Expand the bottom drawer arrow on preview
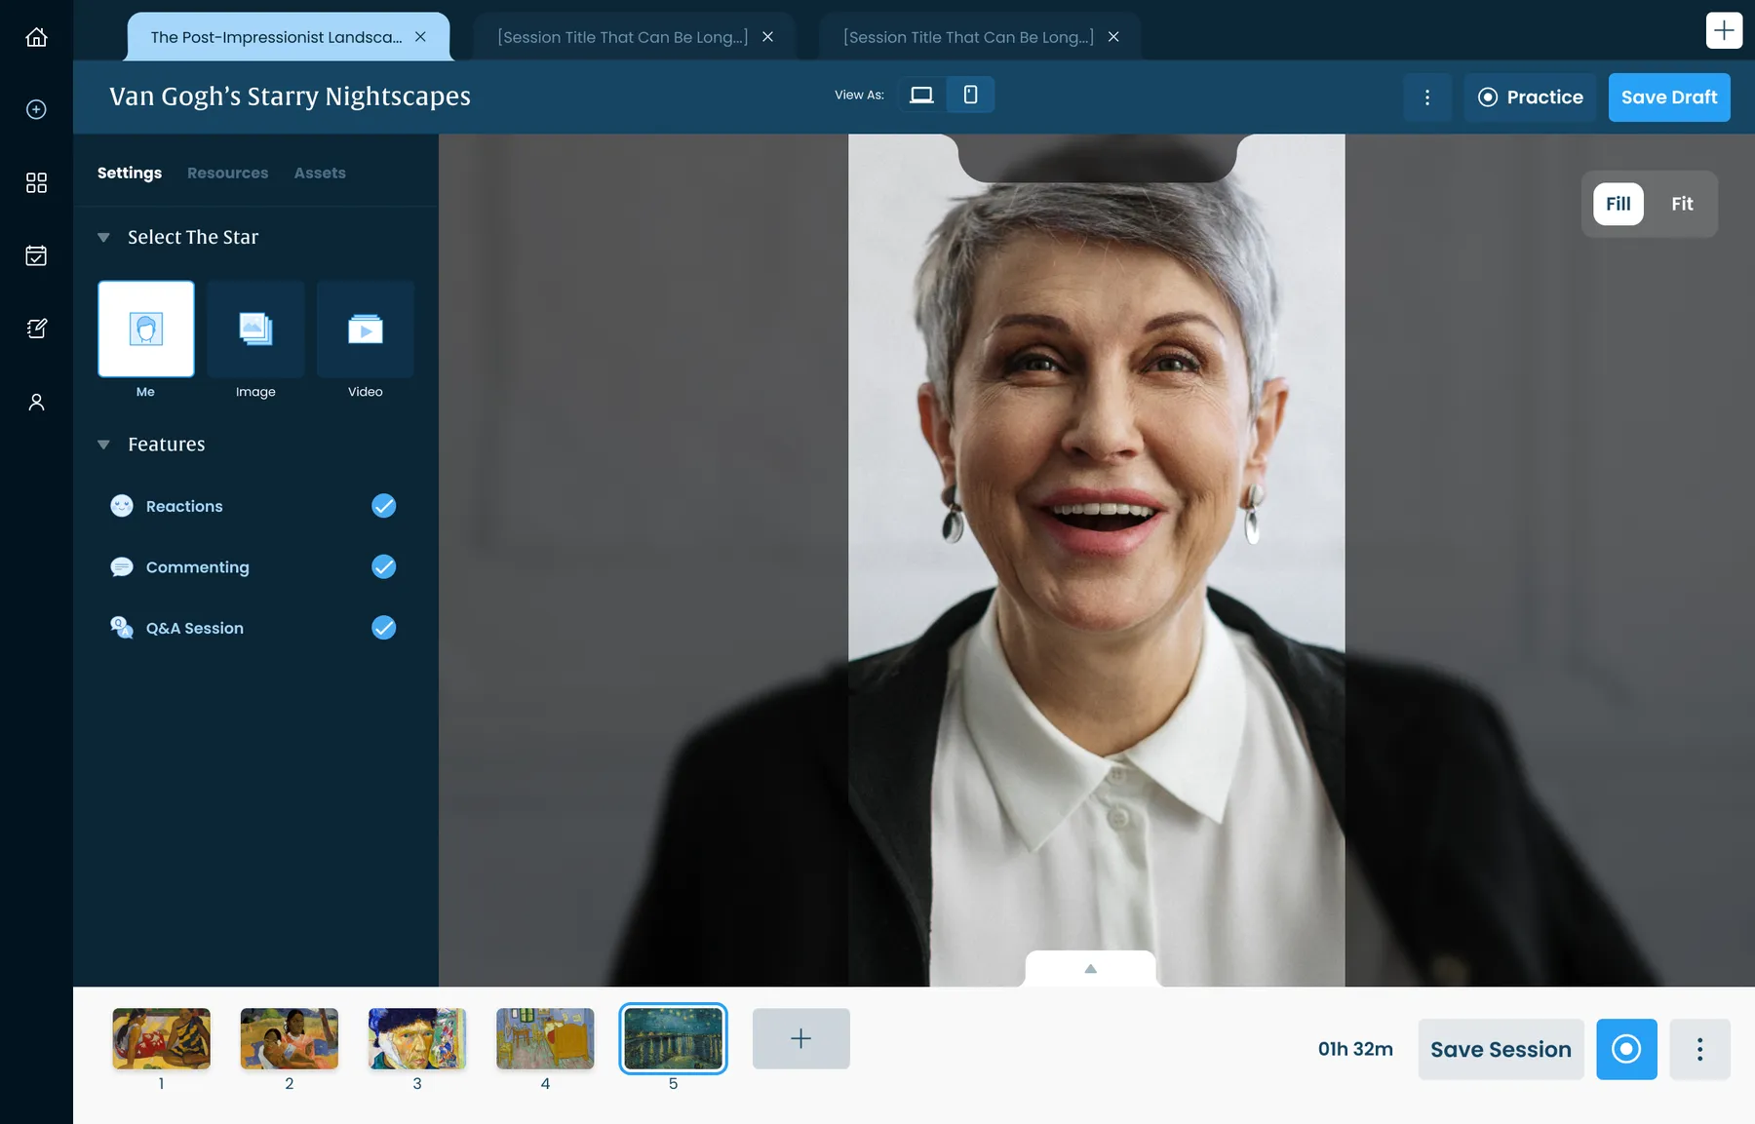This screenshot has width=1755, height=1124. (x=1090, y=969)
